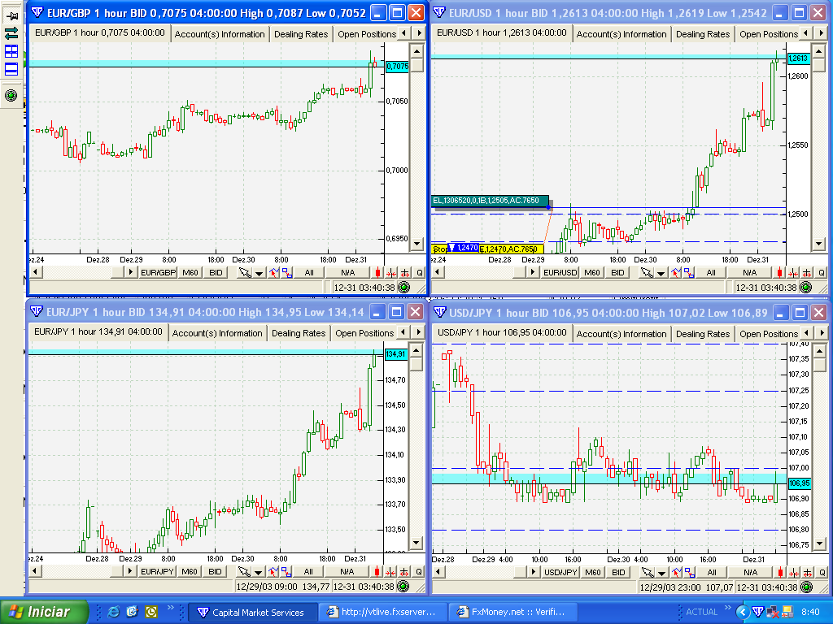833x624 pixels.
Task: Select the pointer cursor tool in EUR/USD toolbar
Action: (647, 273)
